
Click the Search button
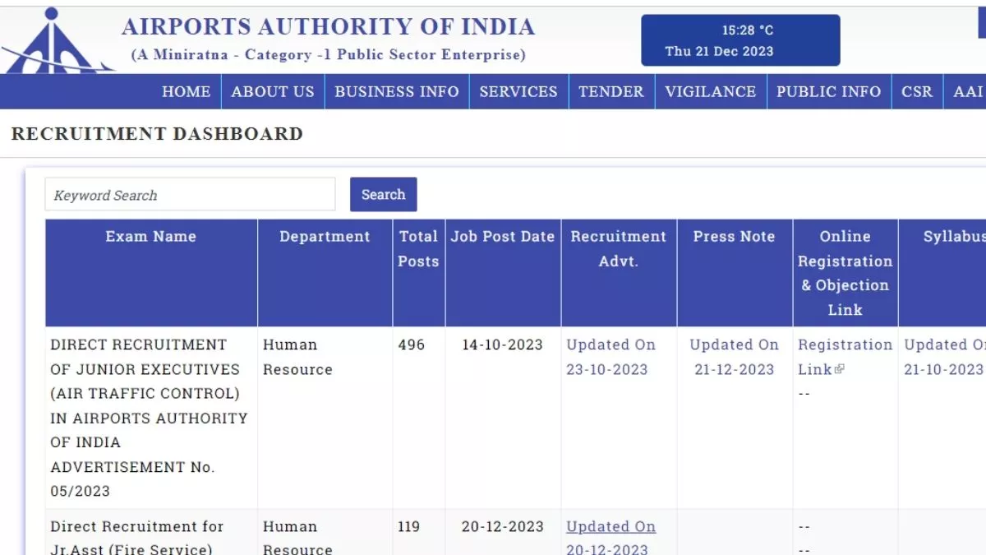click(x=383, y=195)
